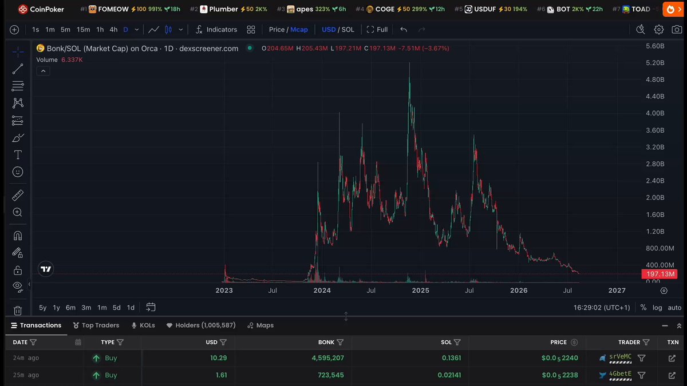Select the crosshair cursor tool
This screenshot has height=386, width=687.
pos(18,52)
